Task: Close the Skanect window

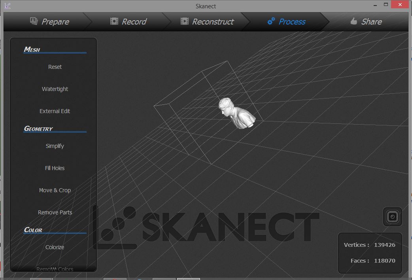Action: point(400,4)
